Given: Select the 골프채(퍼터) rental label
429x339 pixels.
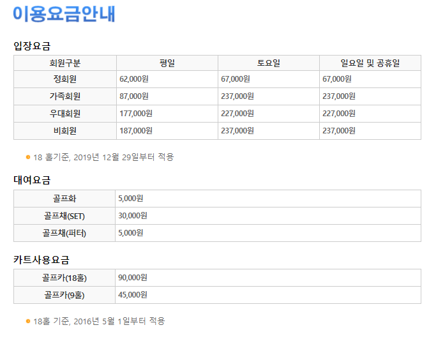Looking at the screenshot, I should [64, 233].
